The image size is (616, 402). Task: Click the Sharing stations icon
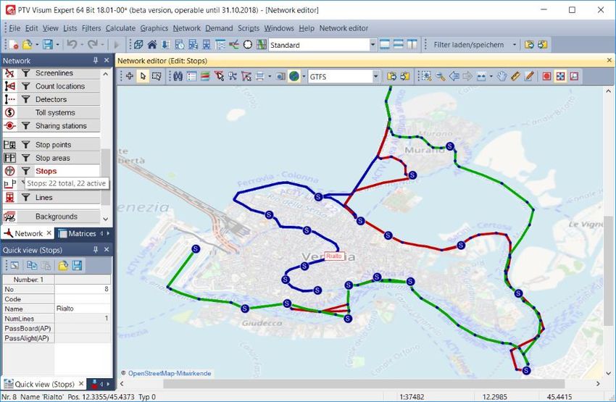click(10, 125)
